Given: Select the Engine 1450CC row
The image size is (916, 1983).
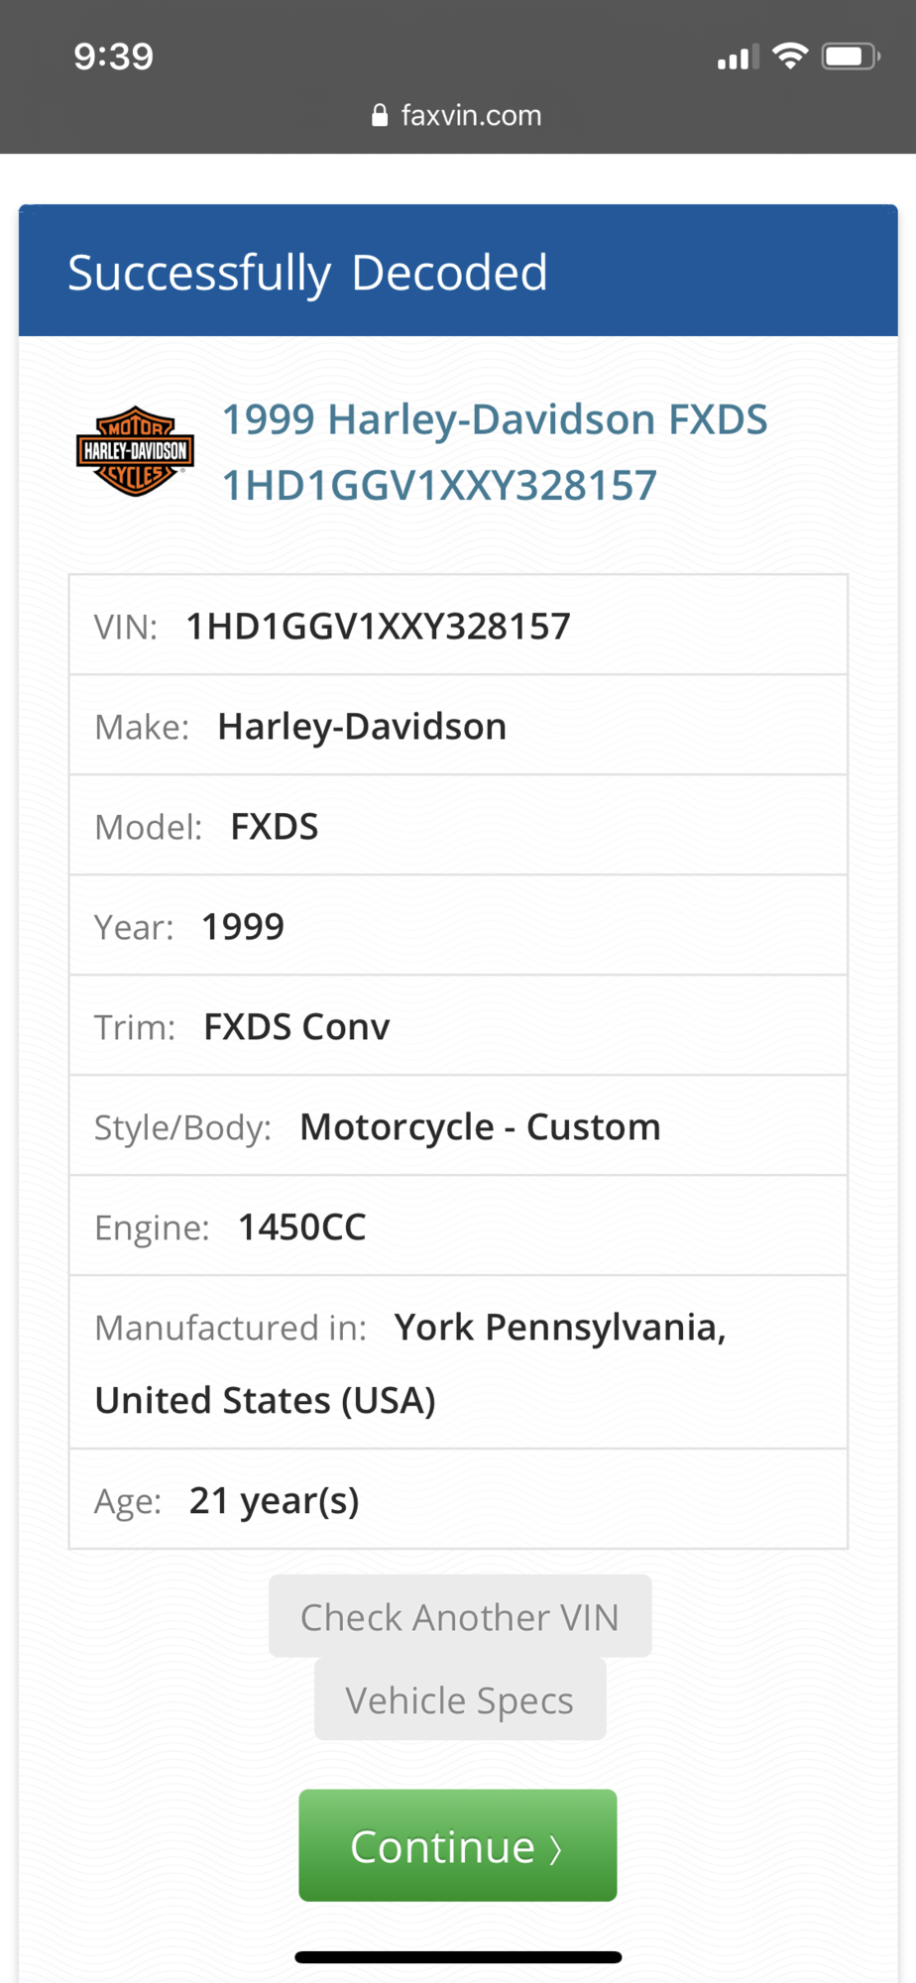Looking at the screenshot, I should point(458,1227).
